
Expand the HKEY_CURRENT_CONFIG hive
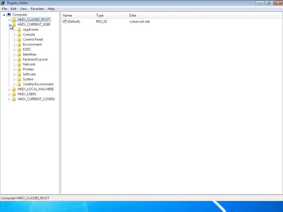(9, 99)
